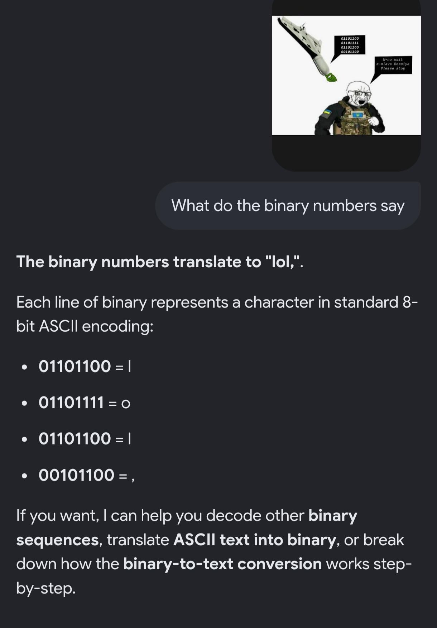The width and height of the screenshot is (437, 628).
Task: Open the attached meme image thumbnail
Action: (346, 76)
